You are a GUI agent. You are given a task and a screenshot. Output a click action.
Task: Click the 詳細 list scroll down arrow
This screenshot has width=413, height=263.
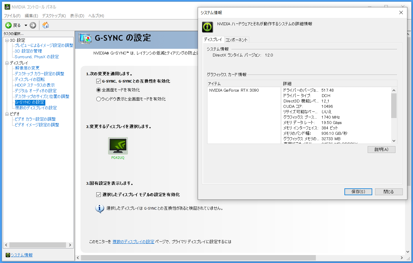click(394, 141)
